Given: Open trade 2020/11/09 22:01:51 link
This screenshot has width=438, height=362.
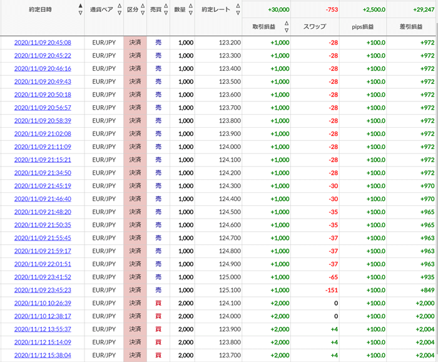Looking at the screenshot, I should (x=43, y=264).
